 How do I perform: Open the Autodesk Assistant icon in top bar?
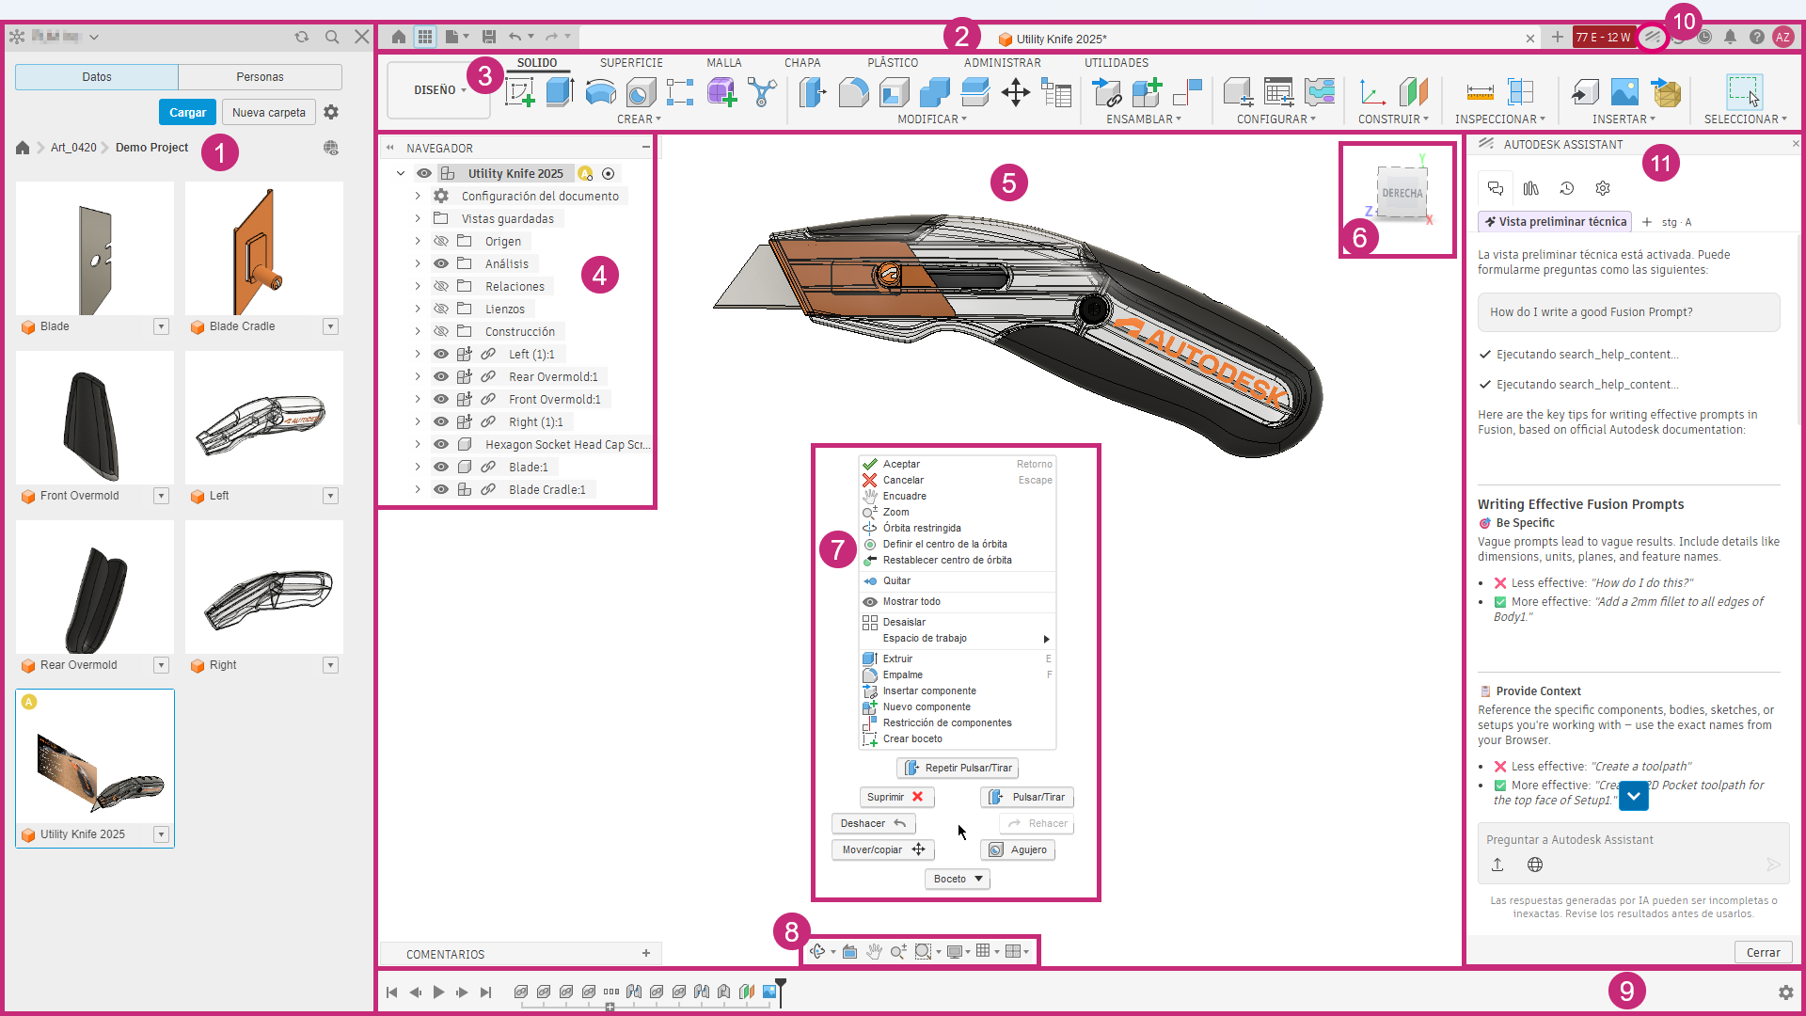(1653, 38)
